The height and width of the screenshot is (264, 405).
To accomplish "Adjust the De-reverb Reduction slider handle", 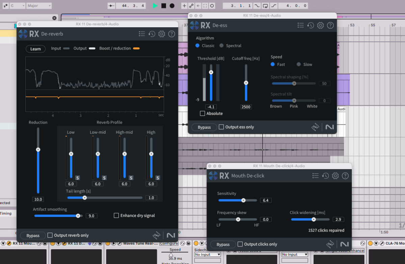I will click(38, 150).
